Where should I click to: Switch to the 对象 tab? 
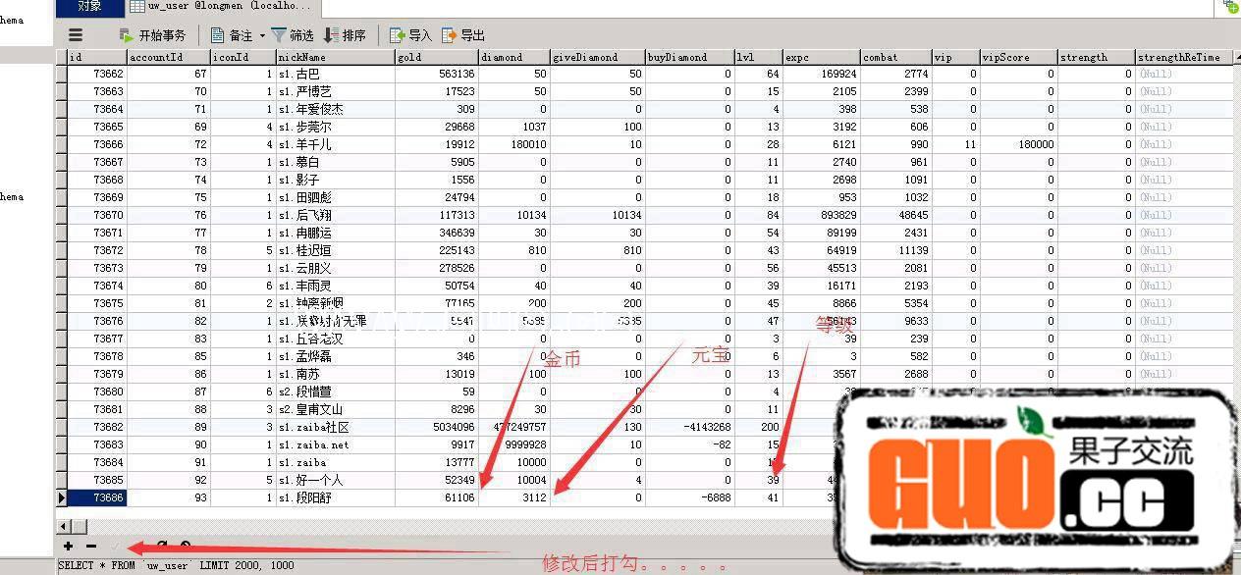pyautogui.click(x=89, y=6)
